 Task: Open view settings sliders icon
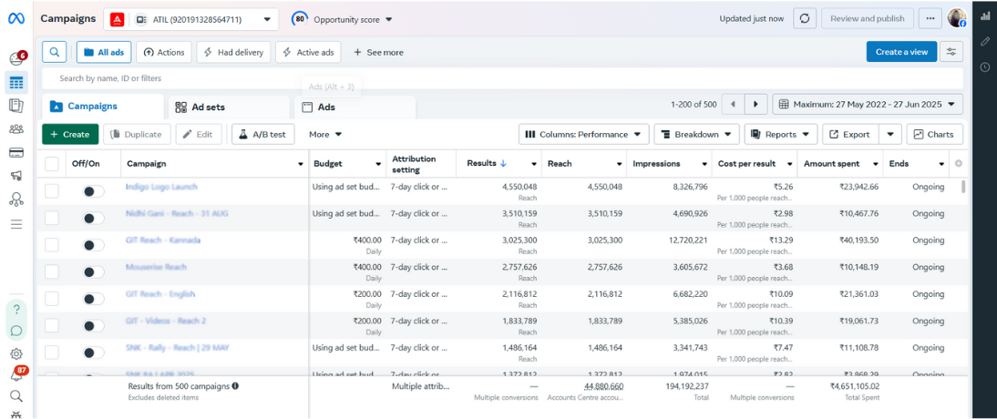point(951,52)
